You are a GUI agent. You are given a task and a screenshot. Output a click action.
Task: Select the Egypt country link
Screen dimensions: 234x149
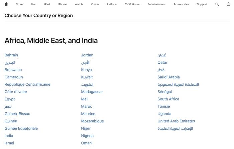[10, 99]
